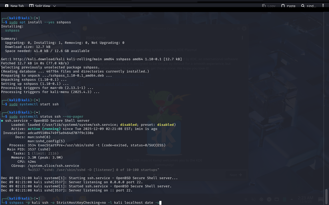The image size is (329, 205).
Task: Click the green ssh.service status dot
Action: coord(2,121)
